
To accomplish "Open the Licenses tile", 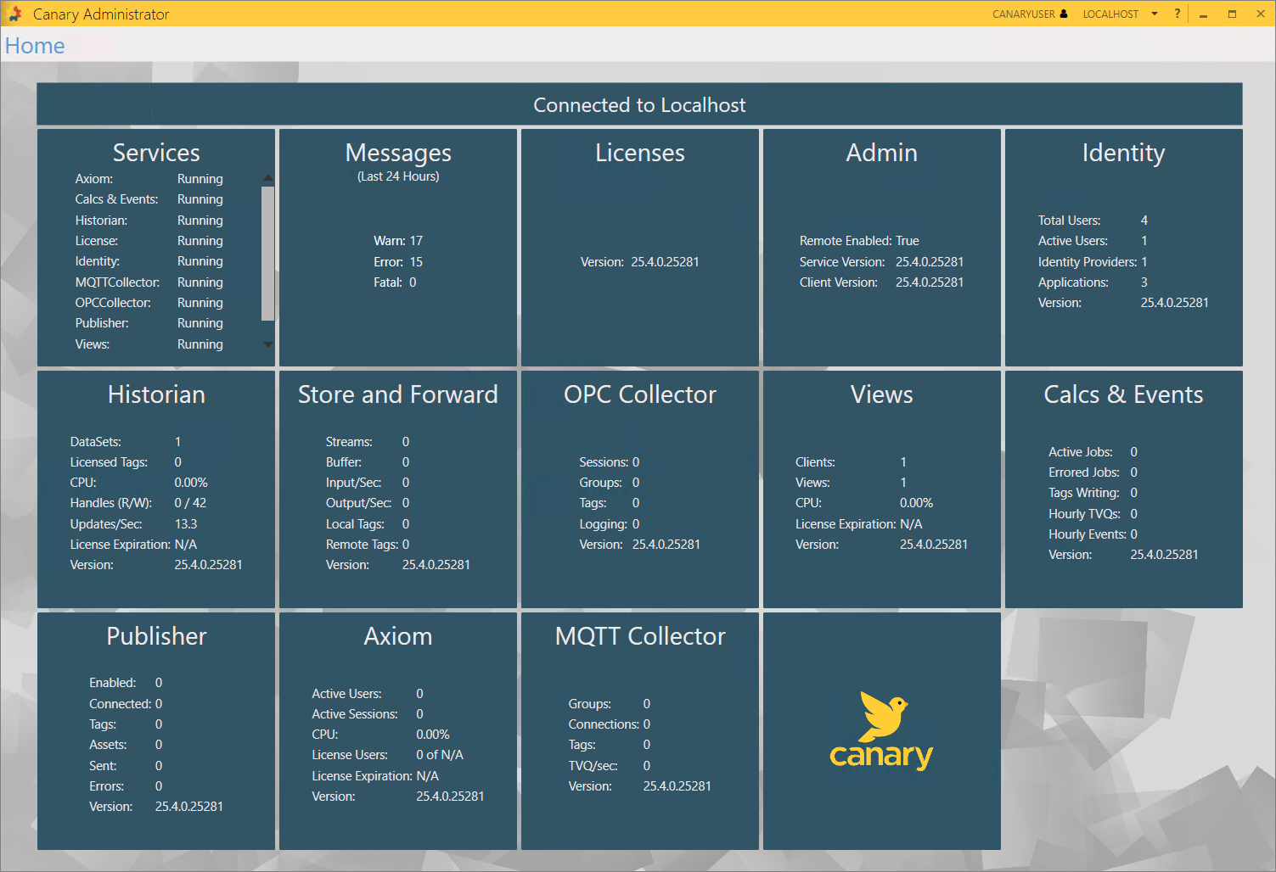I will coord(639,248).
